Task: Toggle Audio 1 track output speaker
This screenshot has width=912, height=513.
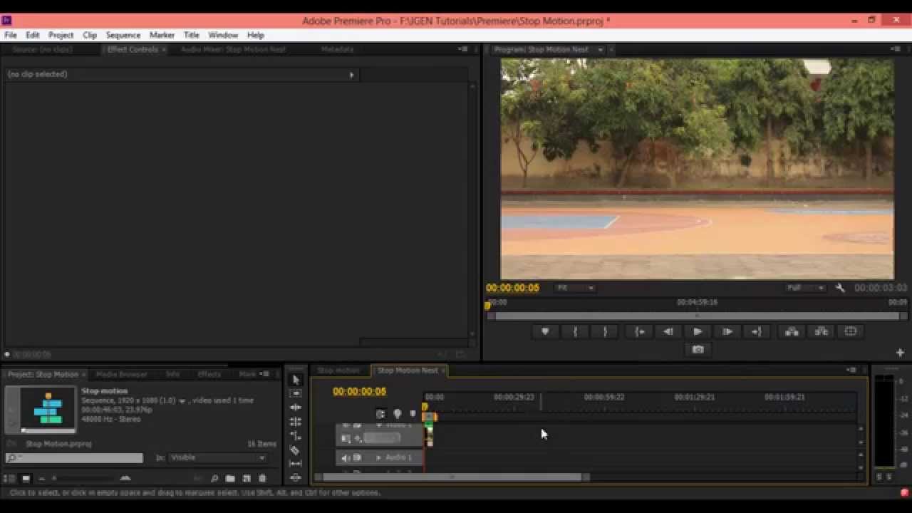Action: click(x=346, y=457)
